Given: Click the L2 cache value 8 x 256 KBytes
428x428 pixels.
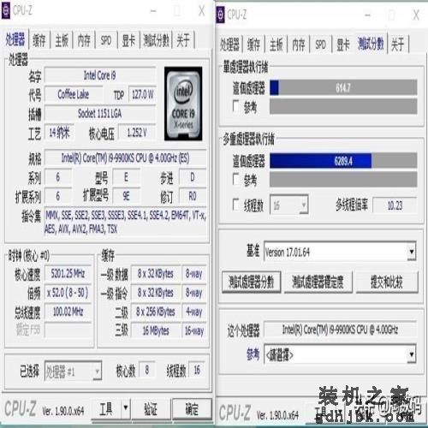Looking at the screenshot, I should click(156, 312).
